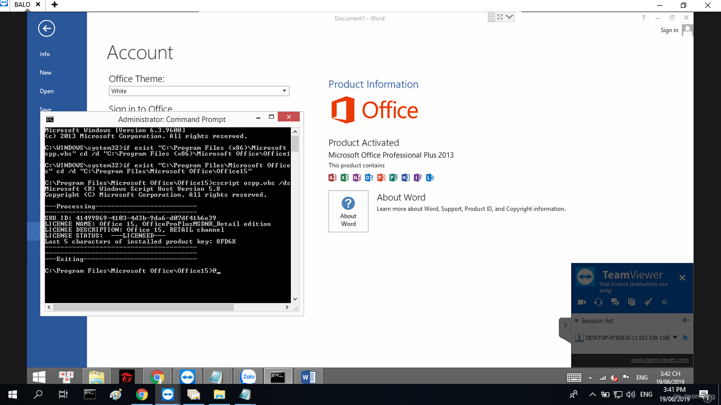This screenshot has width=721, height=405.
Task: Click the Outlook icon under product contains
Action: [369, 178]
